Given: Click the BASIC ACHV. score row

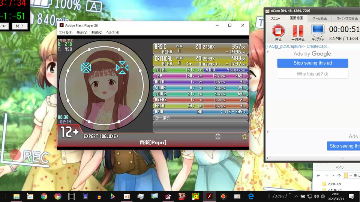Looking at the screenshot, I should pyautogui.click(x=200, y=49).
